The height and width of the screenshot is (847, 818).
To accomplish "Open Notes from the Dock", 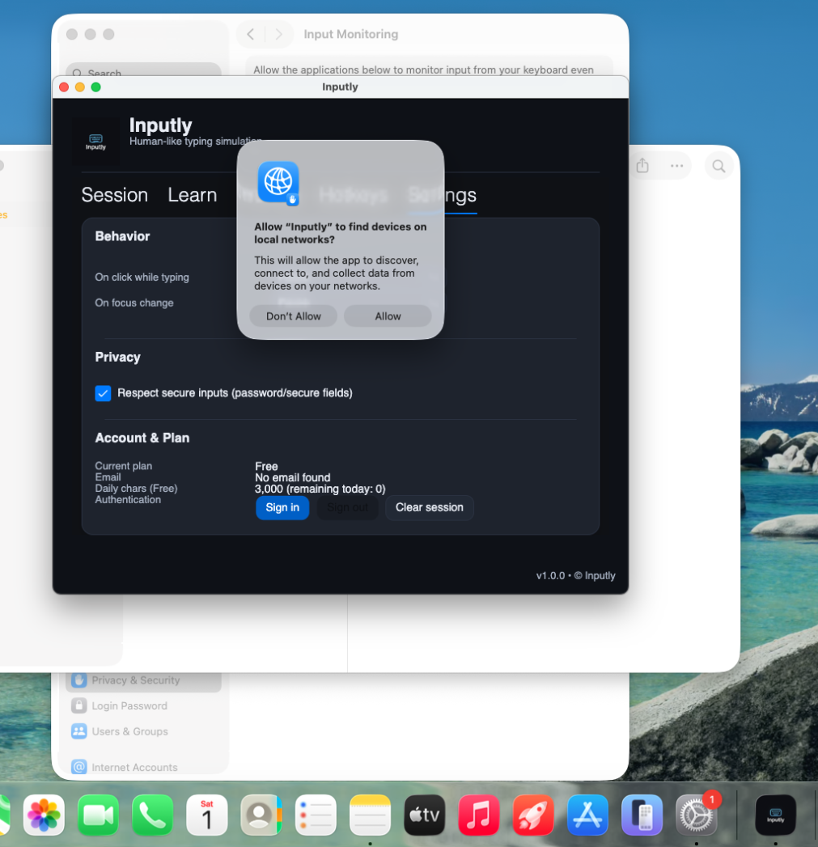I will pos(371,815).
